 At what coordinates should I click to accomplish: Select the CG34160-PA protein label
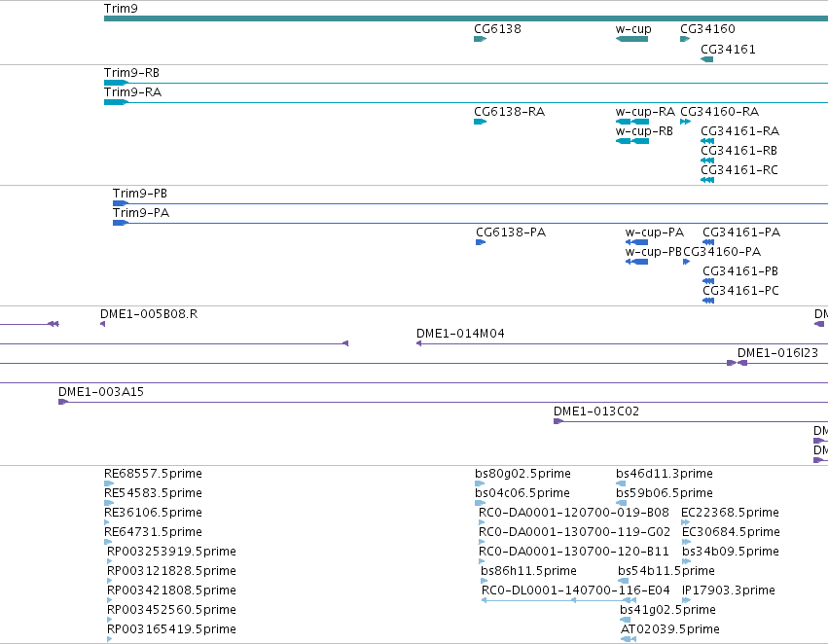(722, 252)
